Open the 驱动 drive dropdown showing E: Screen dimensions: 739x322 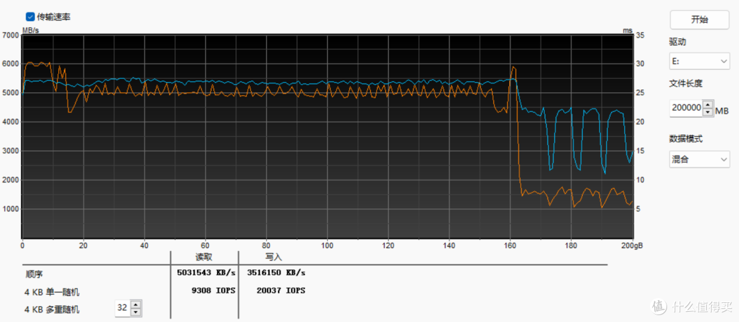[x=699, y=62]
